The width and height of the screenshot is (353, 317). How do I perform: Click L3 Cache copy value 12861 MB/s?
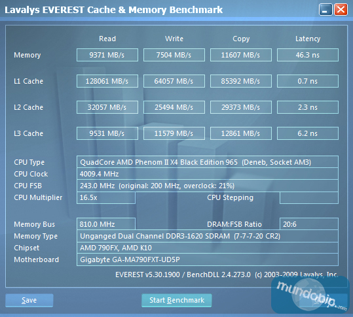click(x=241, y=133)
